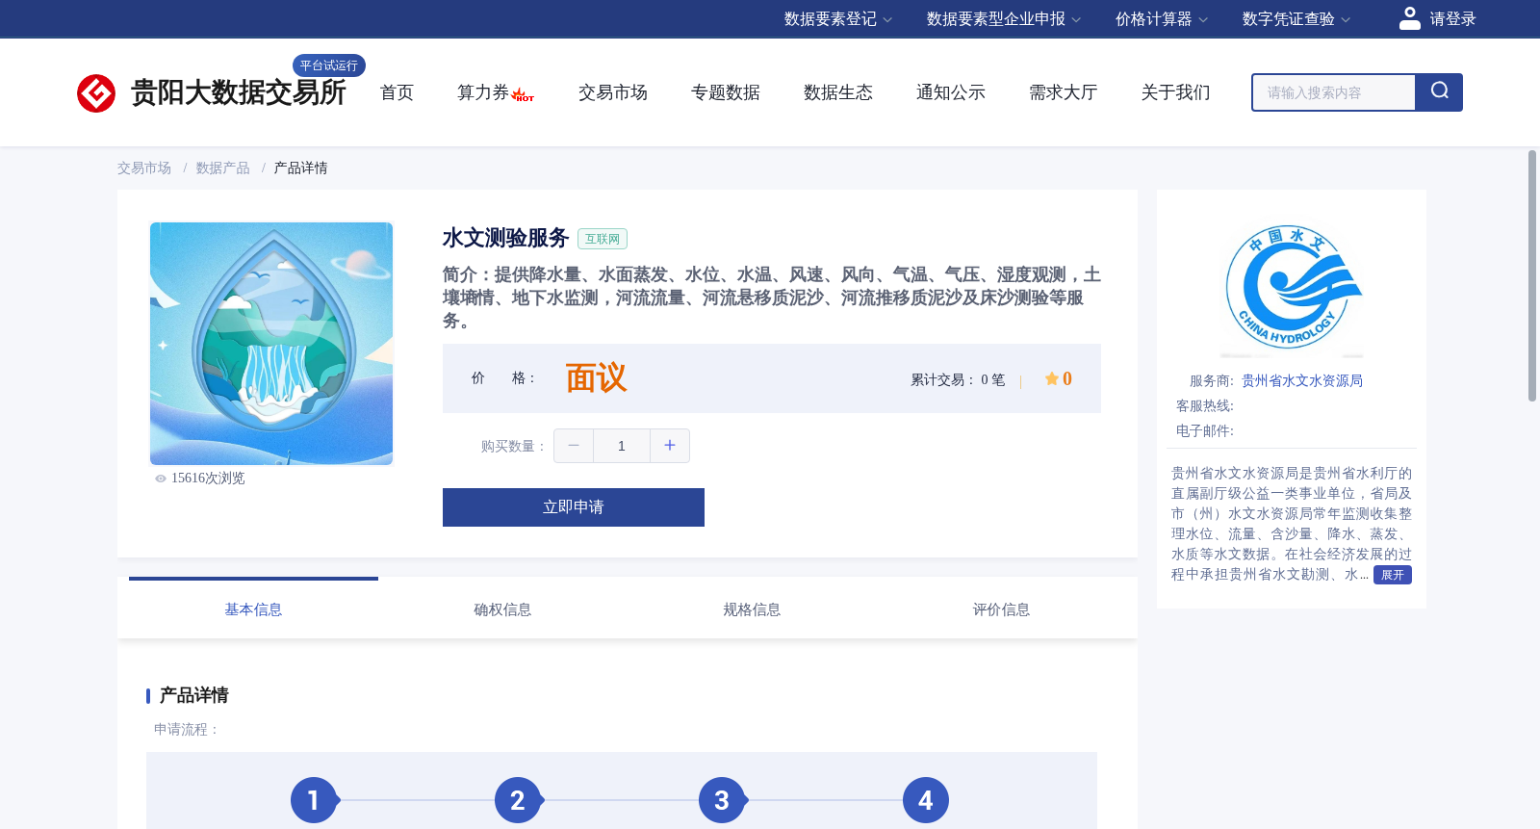Switch to the 确权信息 tab
Viewport: 1540px width, 829px height.
point(502,609)
